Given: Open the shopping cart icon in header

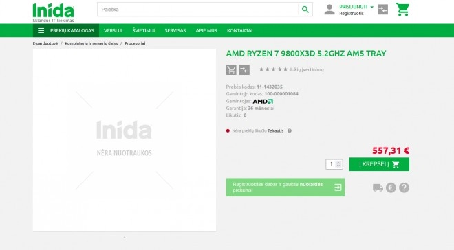Looking at the screenshot, I should 402,10.
